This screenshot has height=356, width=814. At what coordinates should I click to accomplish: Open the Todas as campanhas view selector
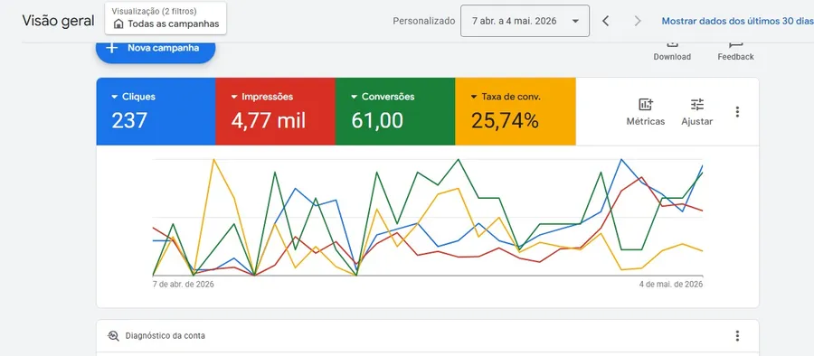[166, 18]
